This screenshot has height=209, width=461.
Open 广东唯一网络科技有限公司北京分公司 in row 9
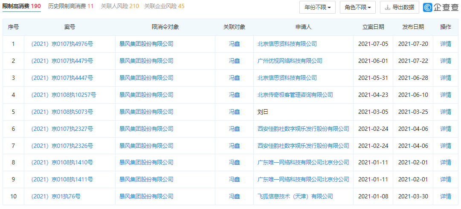(x=303, y=179)
